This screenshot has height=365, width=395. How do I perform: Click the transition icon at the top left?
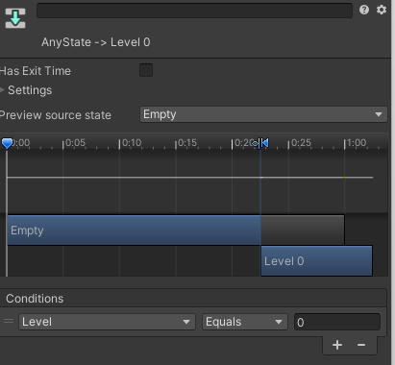click(15, 18)
